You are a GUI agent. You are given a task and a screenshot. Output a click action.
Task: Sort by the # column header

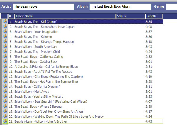pyautogui.click(x=11, y=16)
